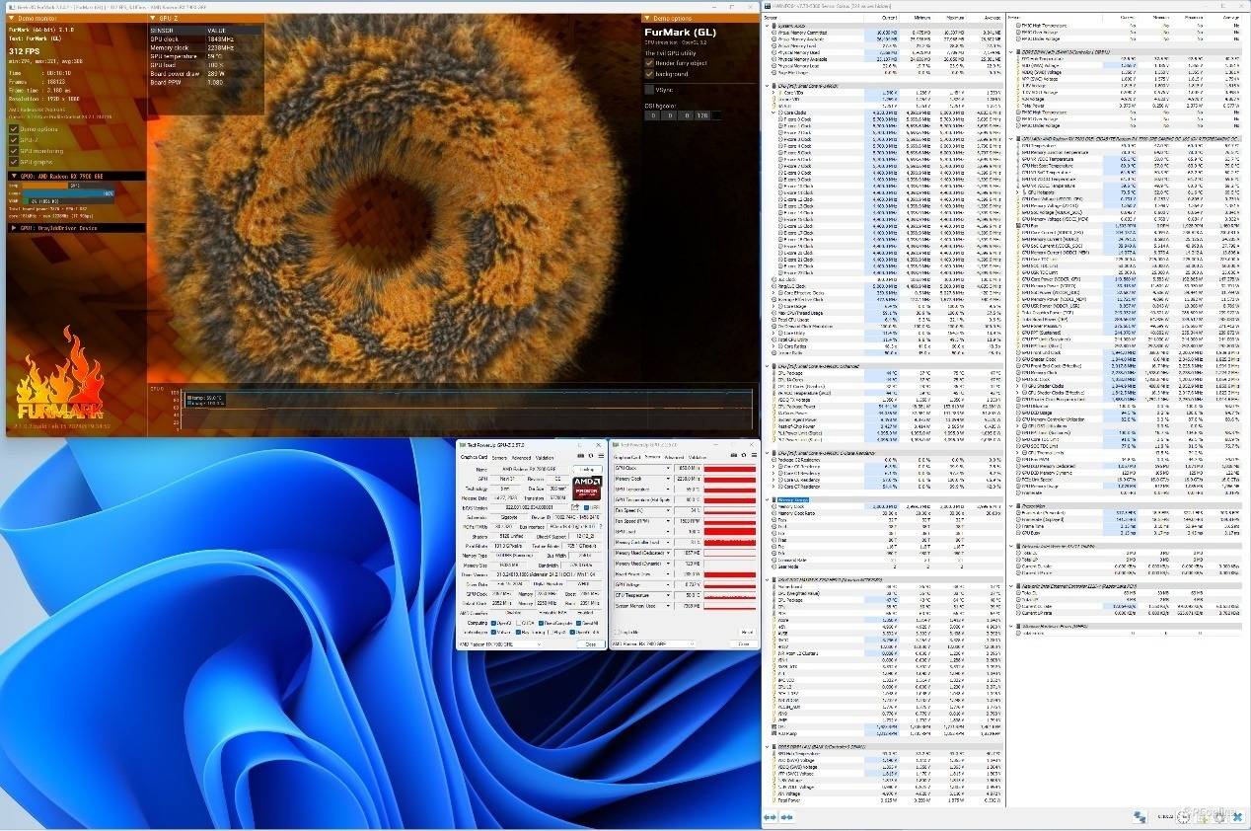
Task: Collapse the Demo monitor panel in FurMark
Action: [11, 18]
